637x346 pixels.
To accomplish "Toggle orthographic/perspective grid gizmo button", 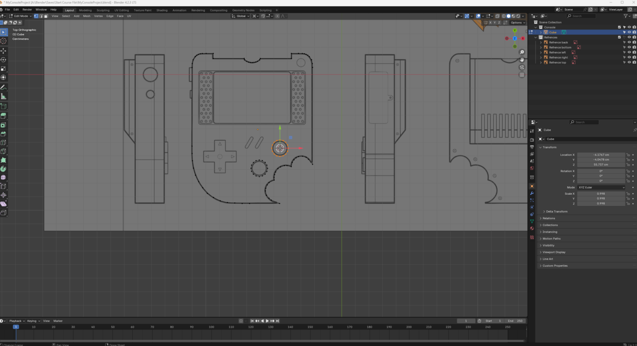I will pyautogui.click(x=522, y=75).
